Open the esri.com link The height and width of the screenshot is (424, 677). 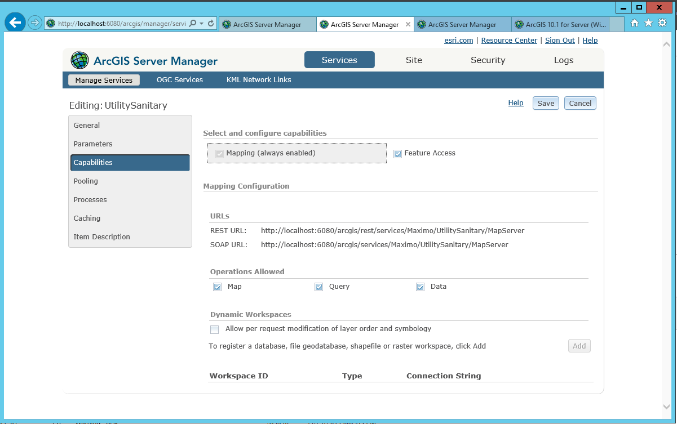[459, 41]
